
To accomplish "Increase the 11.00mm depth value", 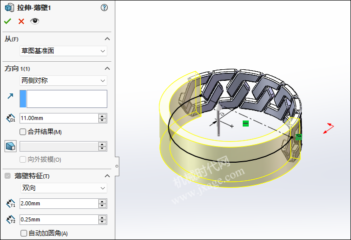I will [x=102, y=116].
